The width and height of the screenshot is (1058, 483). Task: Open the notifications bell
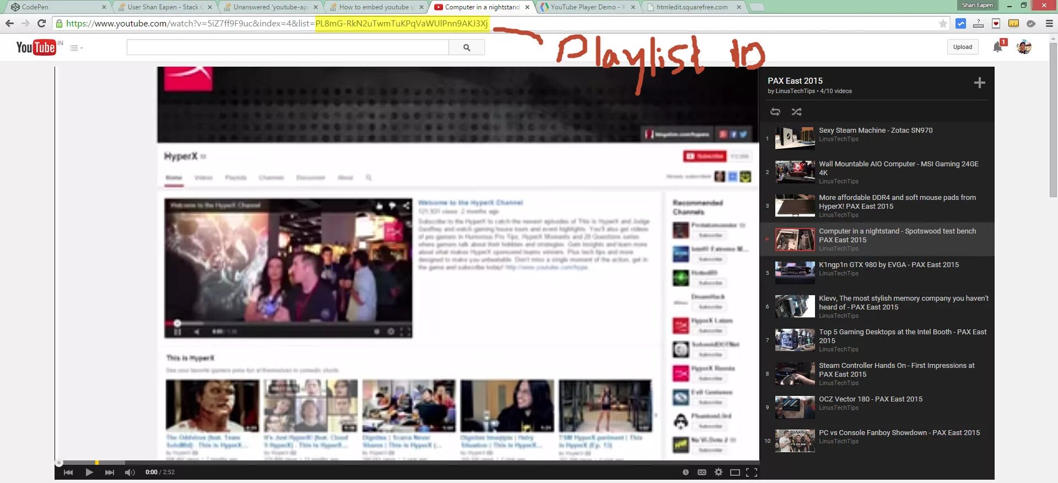coord(998,47)
